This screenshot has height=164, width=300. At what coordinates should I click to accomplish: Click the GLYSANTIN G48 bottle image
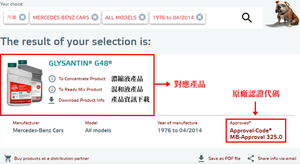[x=25, y=83]
